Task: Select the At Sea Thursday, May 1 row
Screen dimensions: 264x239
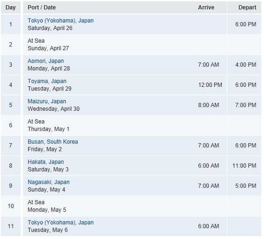Action: click(x=131, y=125)
